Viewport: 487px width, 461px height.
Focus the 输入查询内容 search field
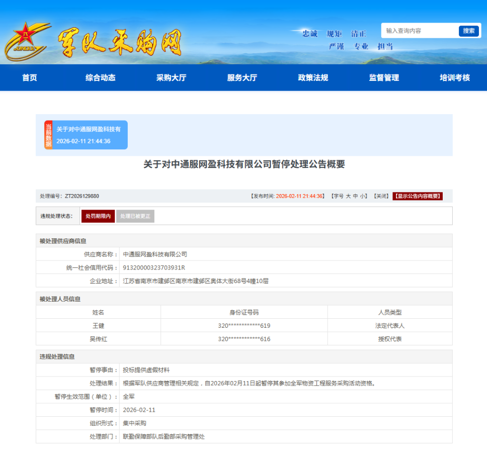(420, 31)
